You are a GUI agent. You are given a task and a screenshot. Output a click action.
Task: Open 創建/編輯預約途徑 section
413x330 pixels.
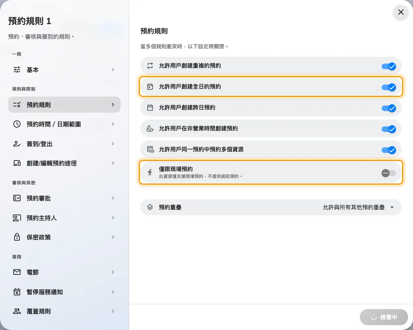[64, 163]
